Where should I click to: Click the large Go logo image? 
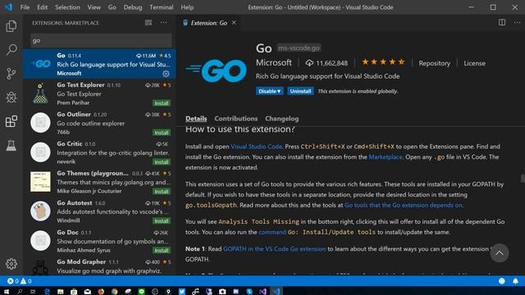pos(217,70)
